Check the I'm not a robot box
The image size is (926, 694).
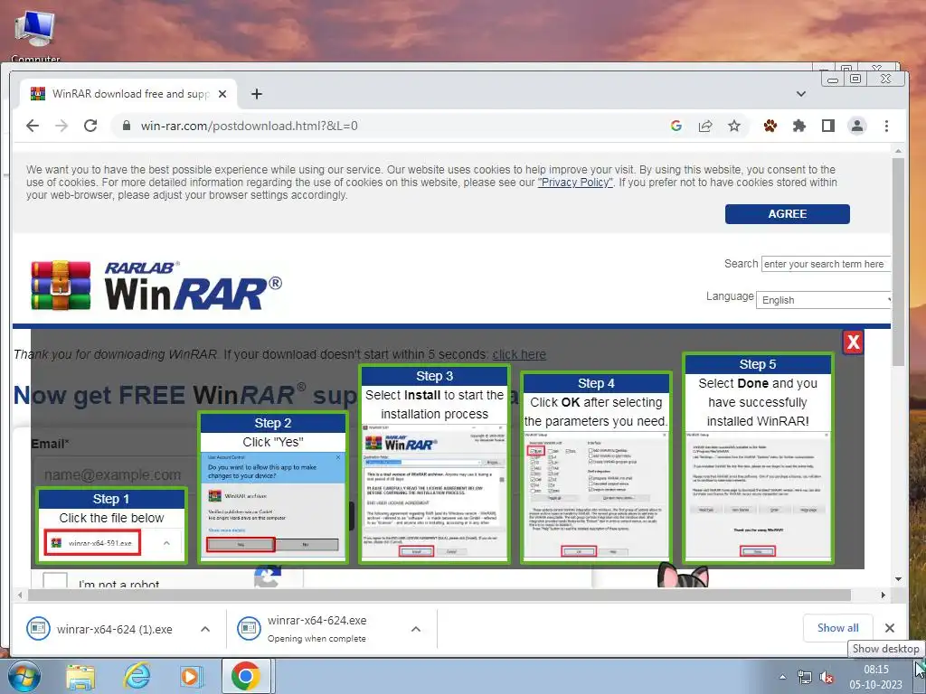tap(55, 582)
